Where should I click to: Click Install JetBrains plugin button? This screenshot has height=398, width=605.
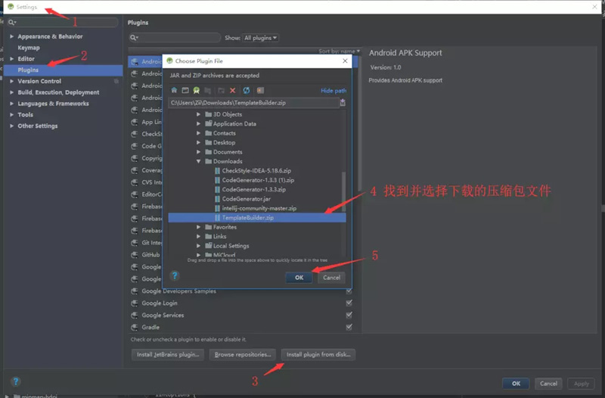click(x=168, y=354)
